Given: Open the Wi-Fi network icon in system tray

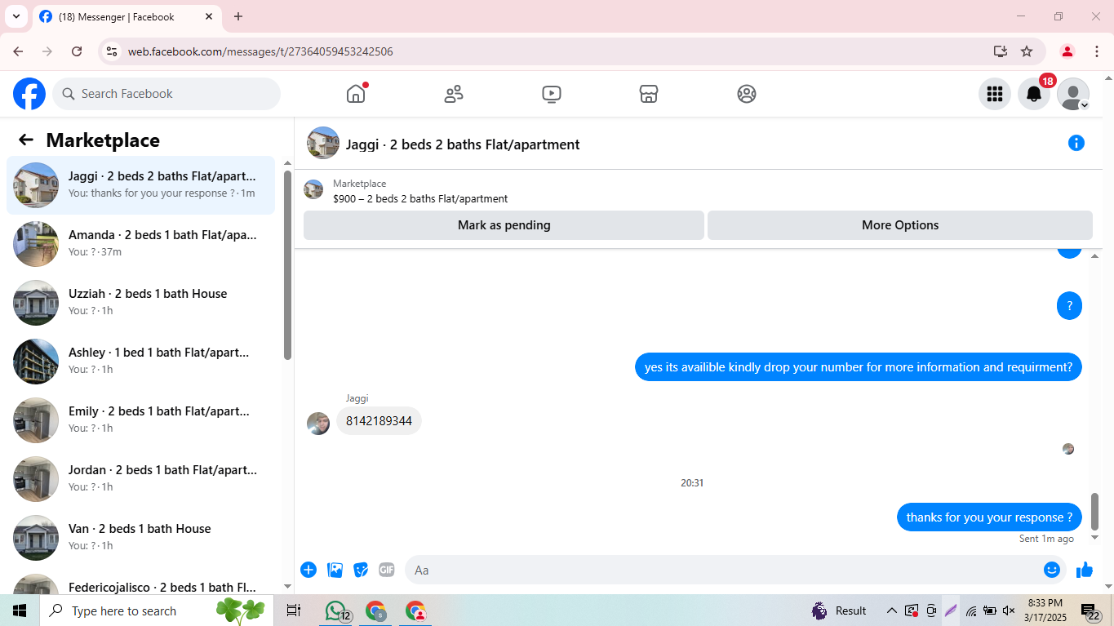Looking at the screenshot, I should pyautogui.click(x=971, y=610).
